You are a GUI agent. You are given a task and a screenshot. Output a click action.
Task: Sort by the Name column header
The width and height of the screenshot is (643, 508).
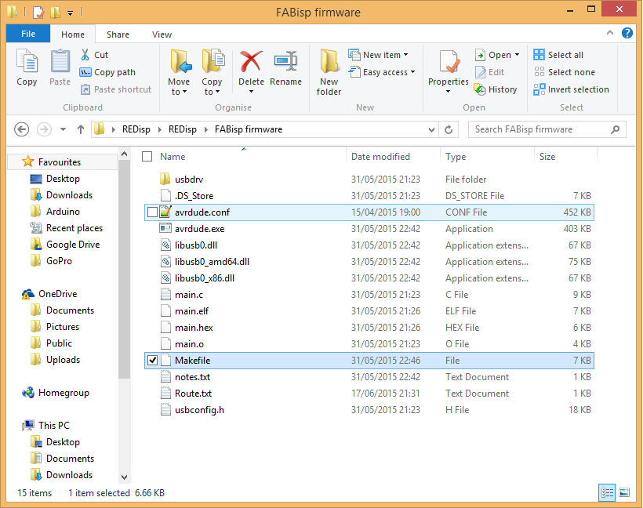(173, 156)
